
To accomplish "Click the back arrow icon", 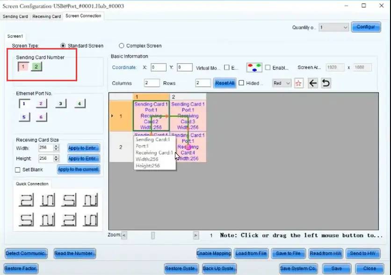I will (x=313, y=83).
